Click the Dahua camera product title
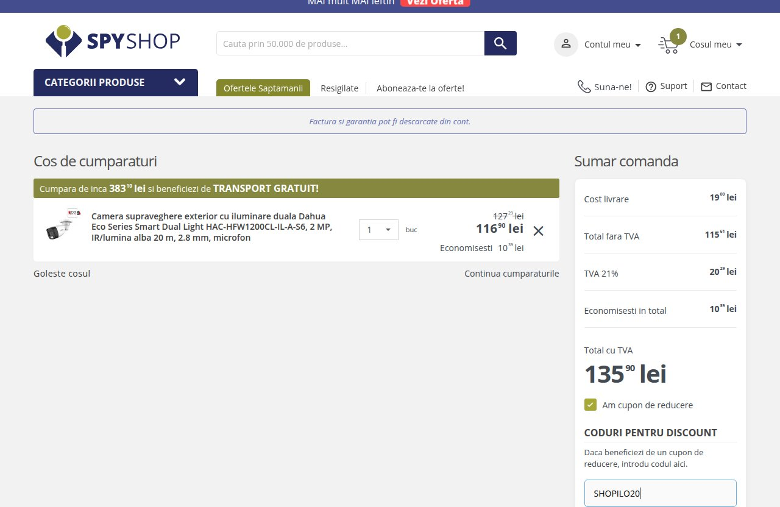The height and width of the screenshot is (507, 780). click(x=212, y=227)
